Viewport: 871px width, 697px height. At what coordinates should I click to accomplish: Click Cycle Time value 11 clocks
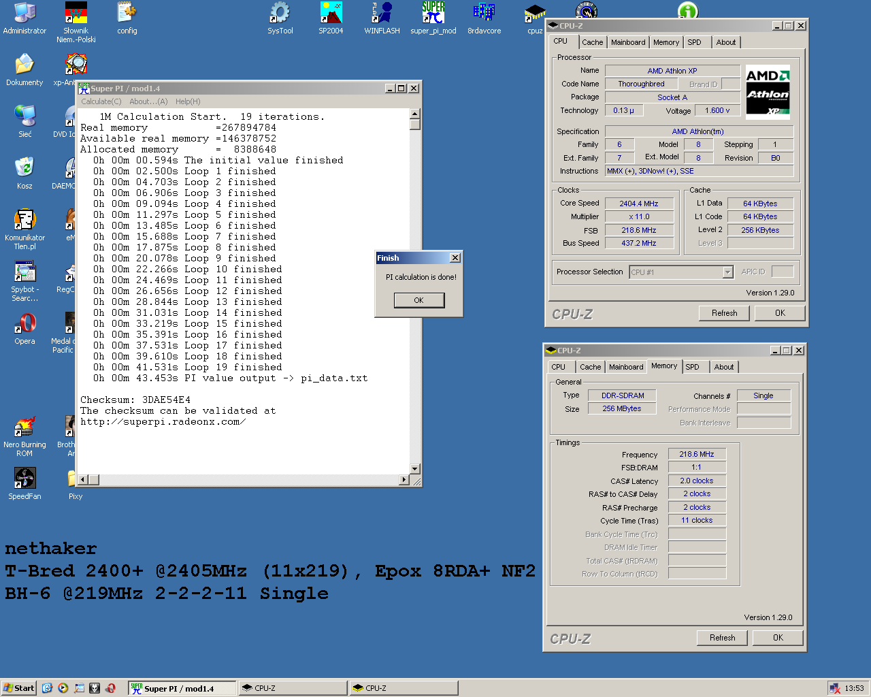coord(697,520)
